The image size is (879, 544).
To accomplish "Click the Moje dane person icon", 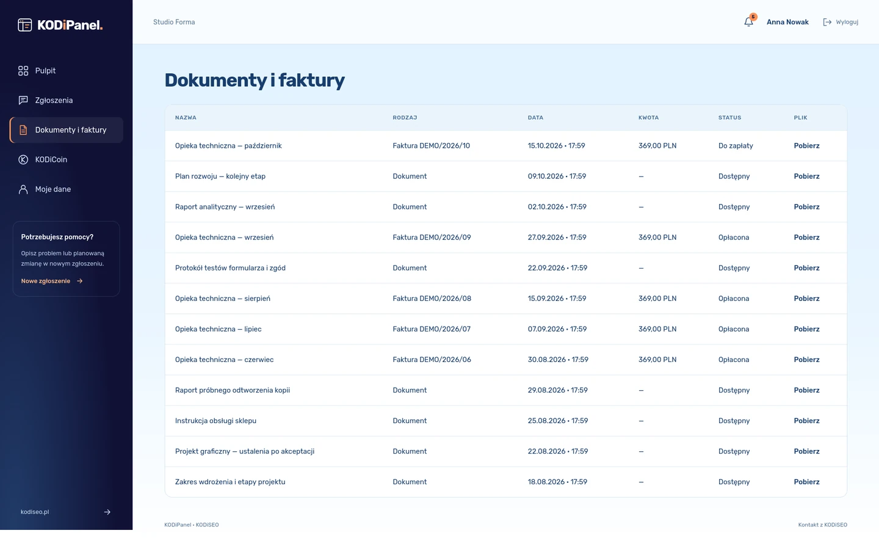I will click(23, 189).
